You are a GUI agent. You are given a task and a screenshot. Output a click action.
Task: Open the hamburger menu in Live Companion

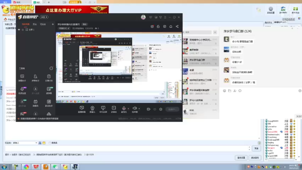pos(165,17)
